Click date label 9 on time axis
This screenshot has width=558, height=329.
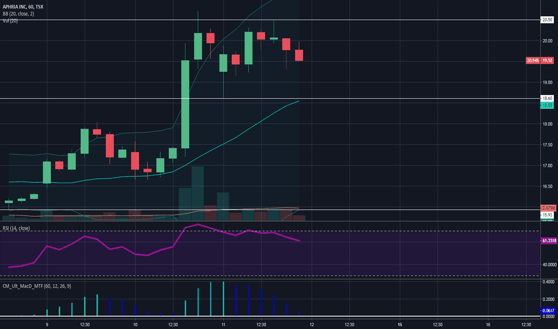pyautogui.click(x=47, y=324)
